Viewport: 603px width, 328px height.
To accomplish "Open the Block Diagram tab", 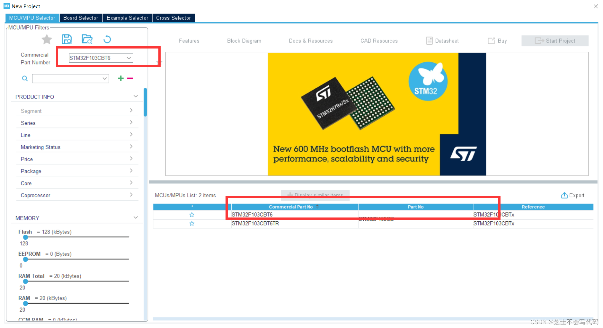I will pyautogui.click(x=244, y=41).
